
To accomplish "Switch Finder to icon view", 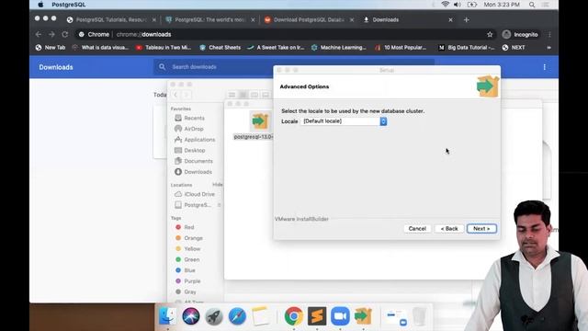I will (232, 95).
